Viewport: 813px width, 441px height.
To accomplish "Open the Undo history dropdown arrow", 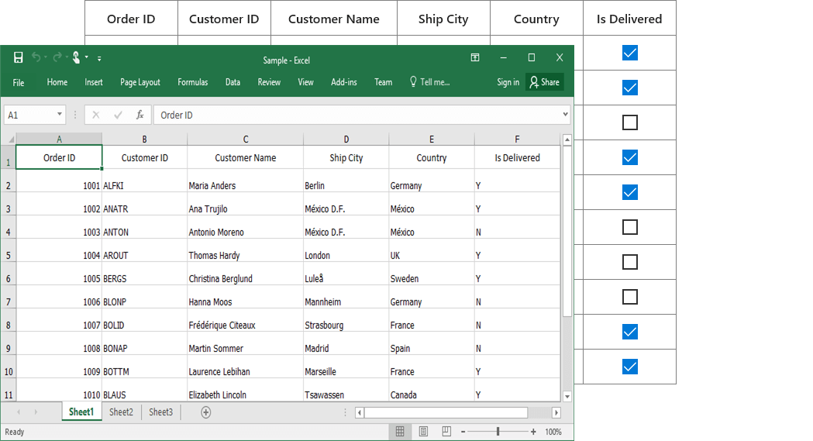I will 46,57.
